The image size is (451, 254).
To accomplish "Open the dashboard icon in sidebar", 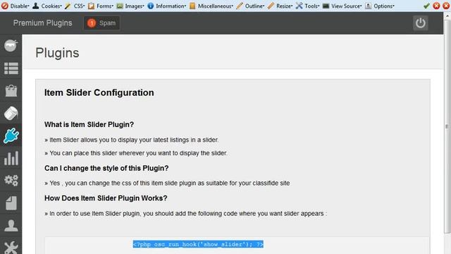I will coord(11,45).
